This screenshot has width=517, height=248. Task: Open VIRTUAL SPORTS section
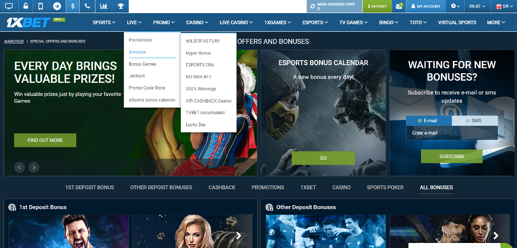457,22
